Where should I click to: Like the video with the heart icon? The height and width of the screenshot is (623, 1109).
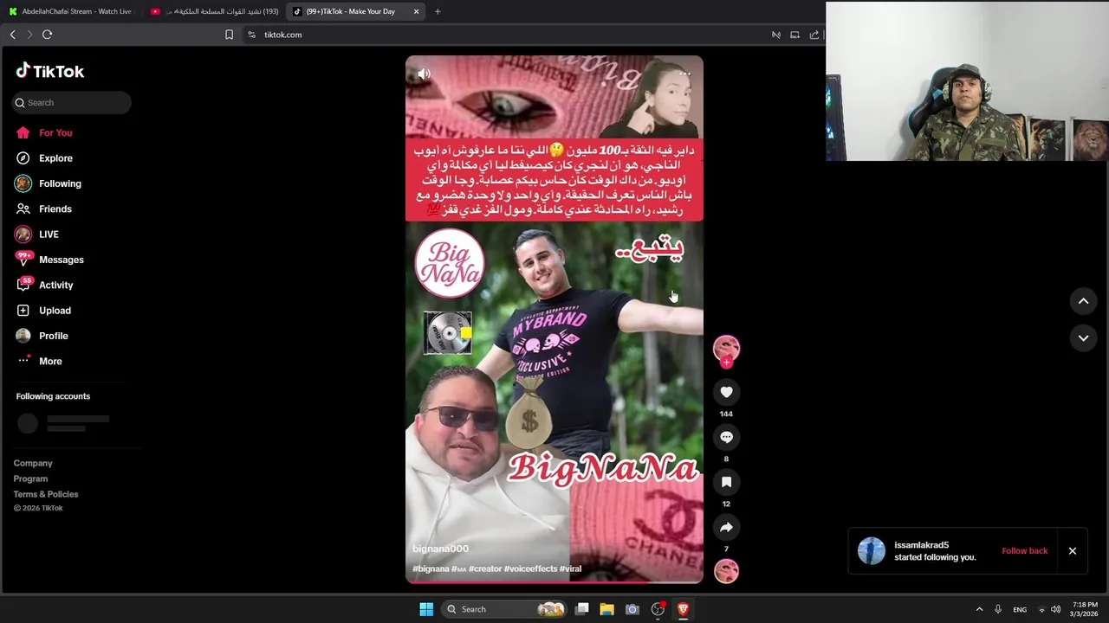coord(726,392)
